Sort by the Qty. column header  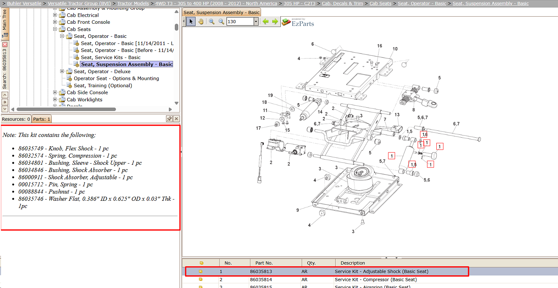pos(318,263)
